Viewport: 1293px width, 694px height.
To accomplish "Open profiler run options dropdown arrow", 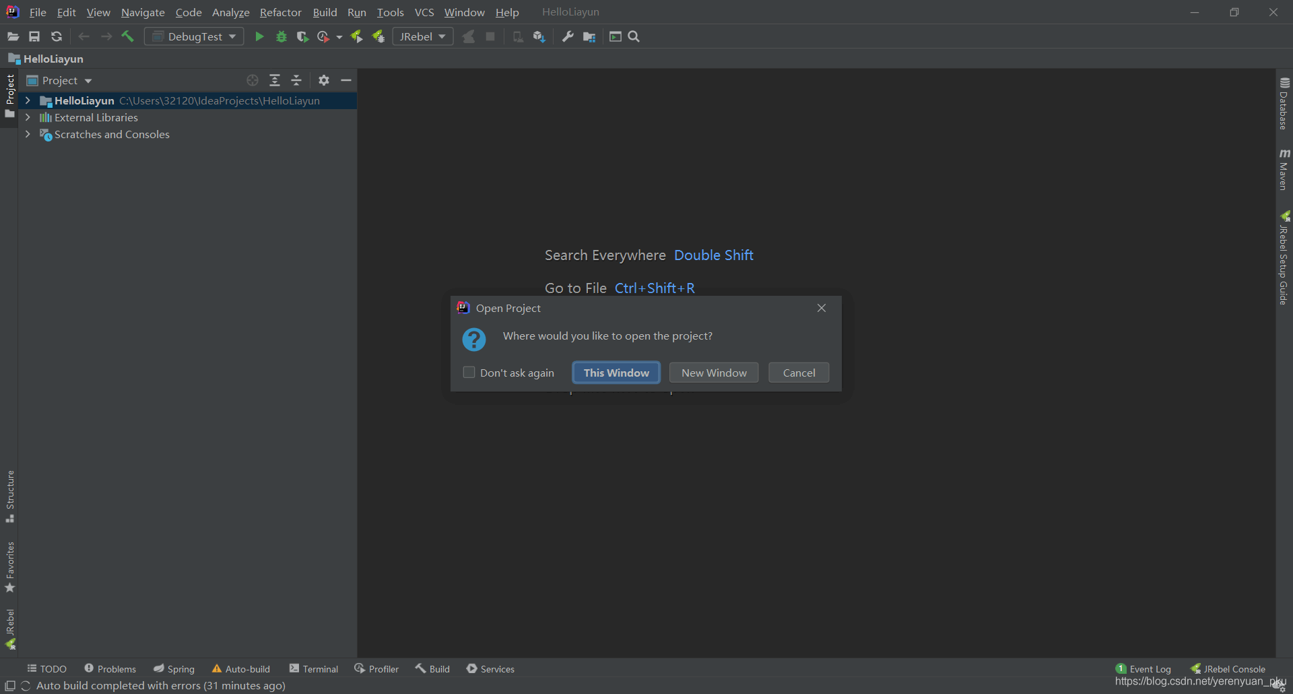I will coord(339,36).
